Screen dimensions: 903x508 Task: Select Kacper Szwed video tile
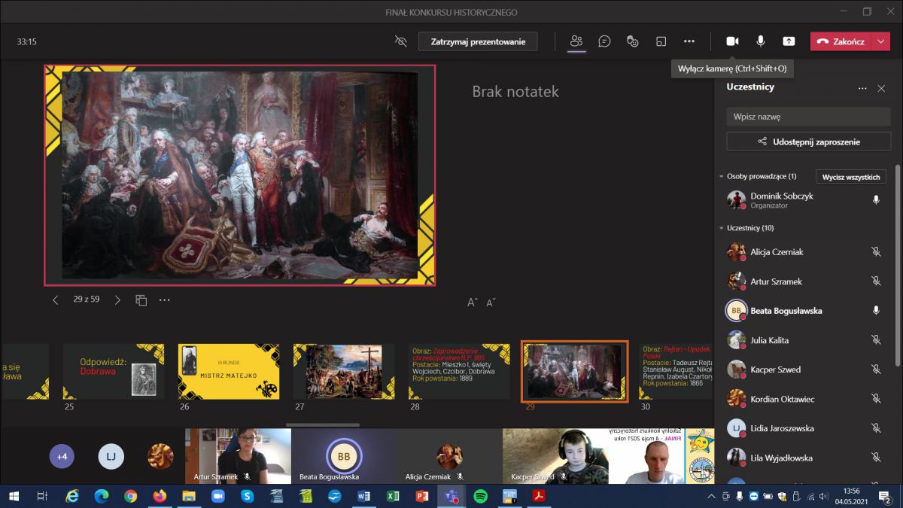pos(555,456)
